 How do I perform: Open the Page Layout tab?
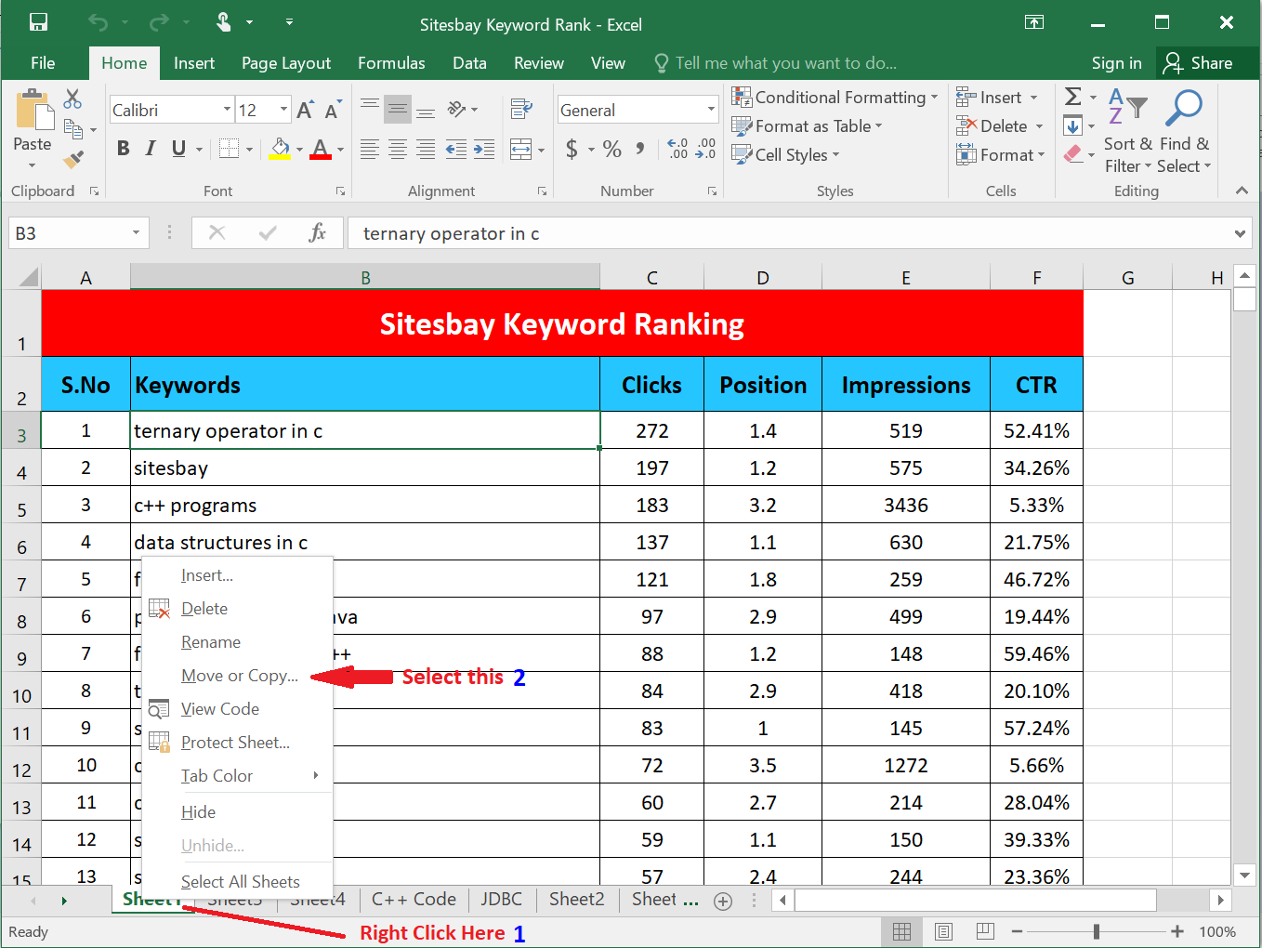[x=286, y=63]
